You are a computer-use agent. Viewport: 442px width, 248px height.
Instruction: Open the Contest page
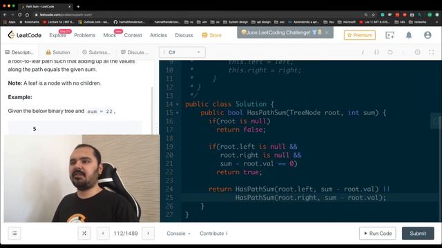(133, 35)
